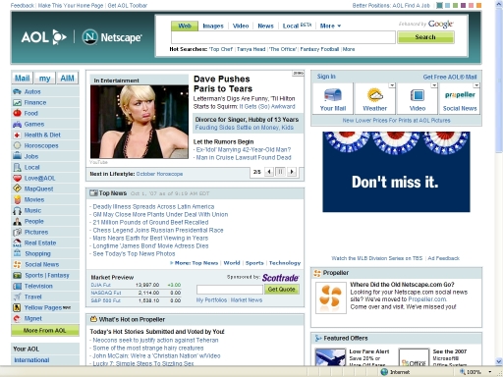
Task: Click the Love@AOL heart icon
Action: 17,178
